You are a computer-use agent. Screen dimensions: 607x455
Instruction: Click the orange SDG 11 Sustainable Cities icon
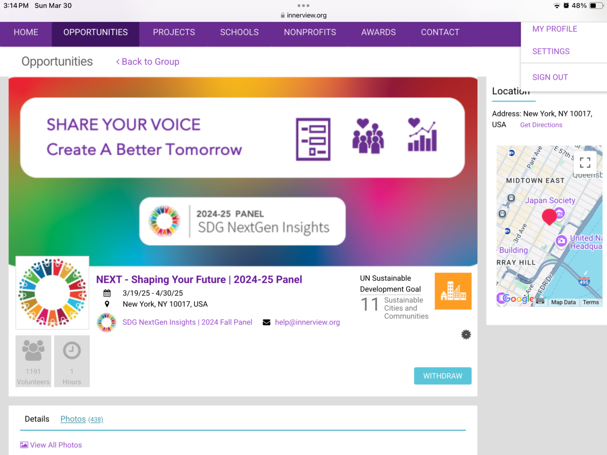[453, 291]
